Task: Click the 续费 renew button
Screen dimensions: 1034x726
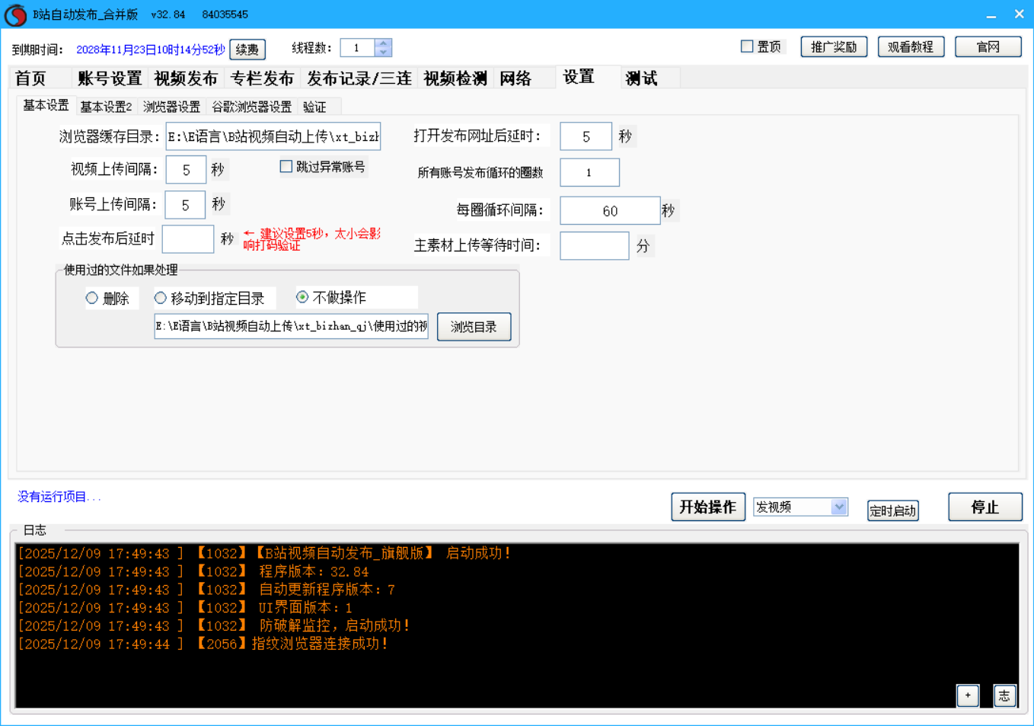Action: [x=247, y=50]
